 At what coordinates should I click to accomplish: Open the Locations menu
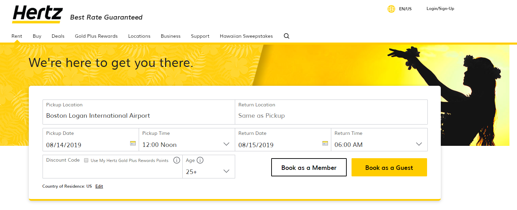click(139, 36)
